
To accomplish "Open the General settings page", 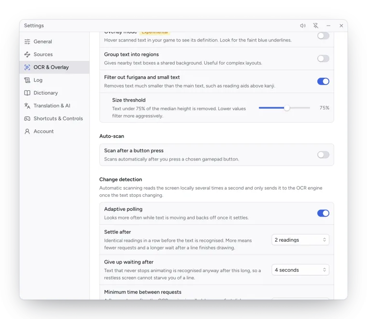I will coord(54,42).
